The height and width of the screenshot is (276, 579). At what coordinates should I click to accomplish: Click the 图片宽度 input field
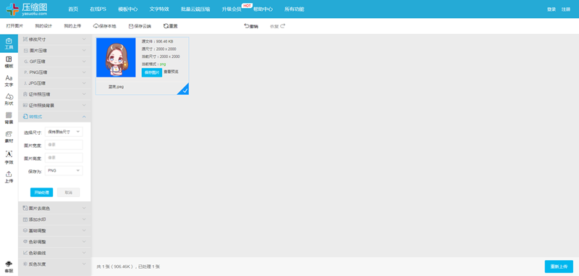[x=64, y=145]
